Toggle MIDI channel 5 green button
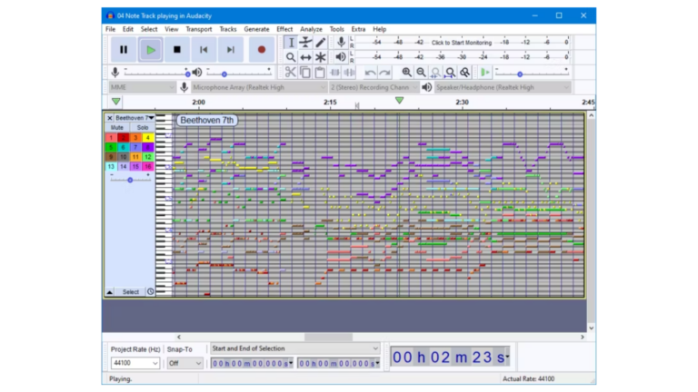 pos(111,147)
